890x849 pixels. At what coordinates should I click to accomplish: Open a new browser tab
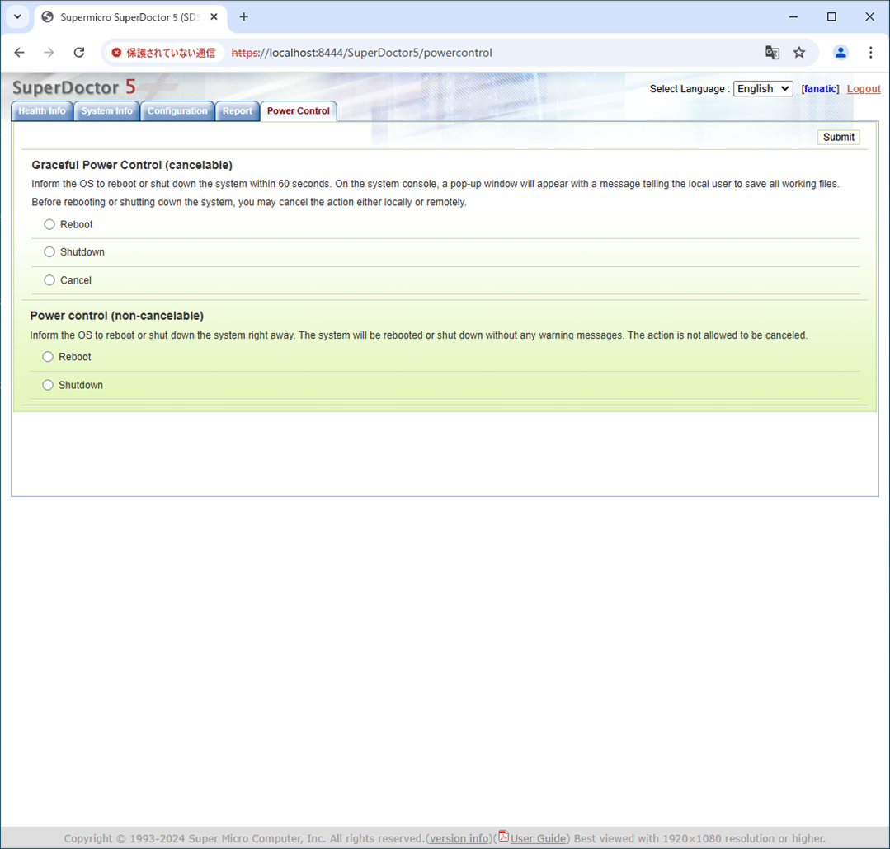pos(243,17)
